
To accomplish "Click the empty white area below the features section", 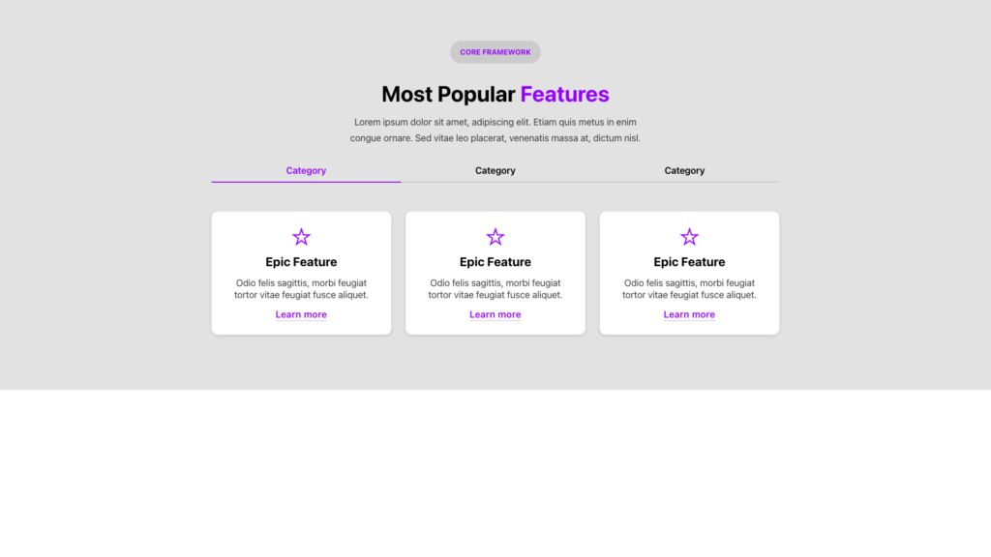I will tap(495, 474).
